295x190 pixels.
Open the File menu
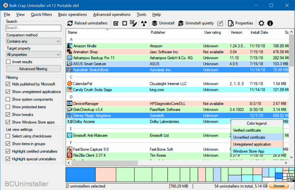pos(7,14)
